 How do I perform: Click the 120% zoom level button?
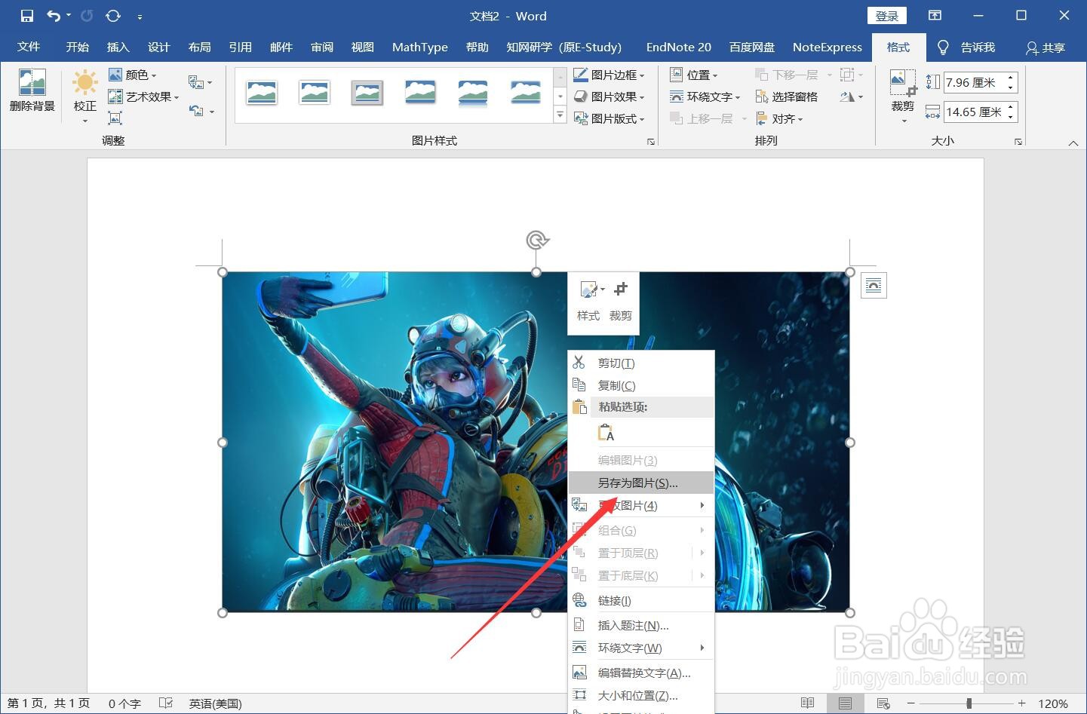[x=1052, y=703]
